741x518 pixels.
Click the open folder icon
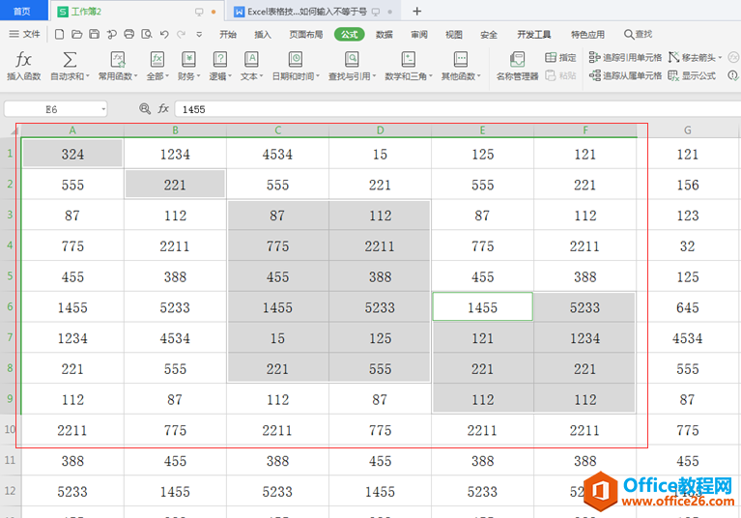76,34
